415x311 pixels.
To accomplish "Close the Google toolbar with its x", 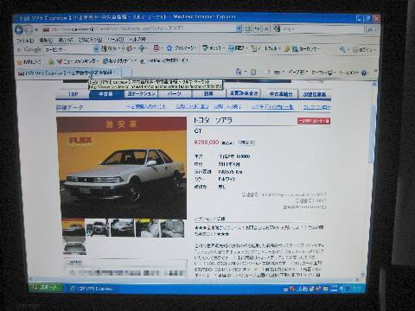I will tap(19, 50).
